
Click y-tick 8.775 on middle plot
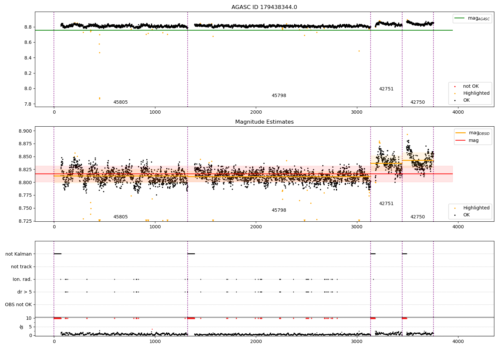click(x=26, y=195)
